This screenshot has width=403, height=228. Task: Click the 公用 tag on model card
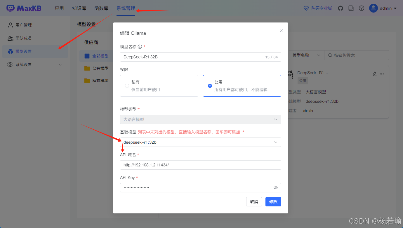(303, 81)
